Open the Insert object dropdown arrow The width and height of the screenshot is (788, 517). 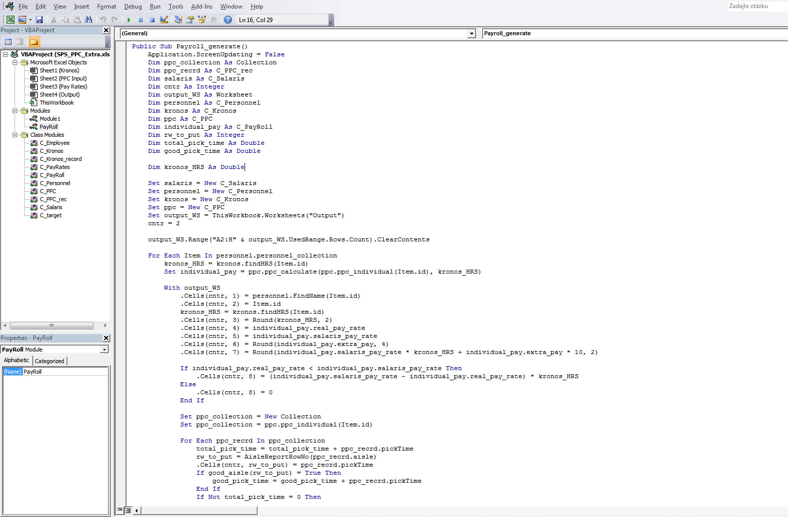pyautogui.click(x=30, y=20)
